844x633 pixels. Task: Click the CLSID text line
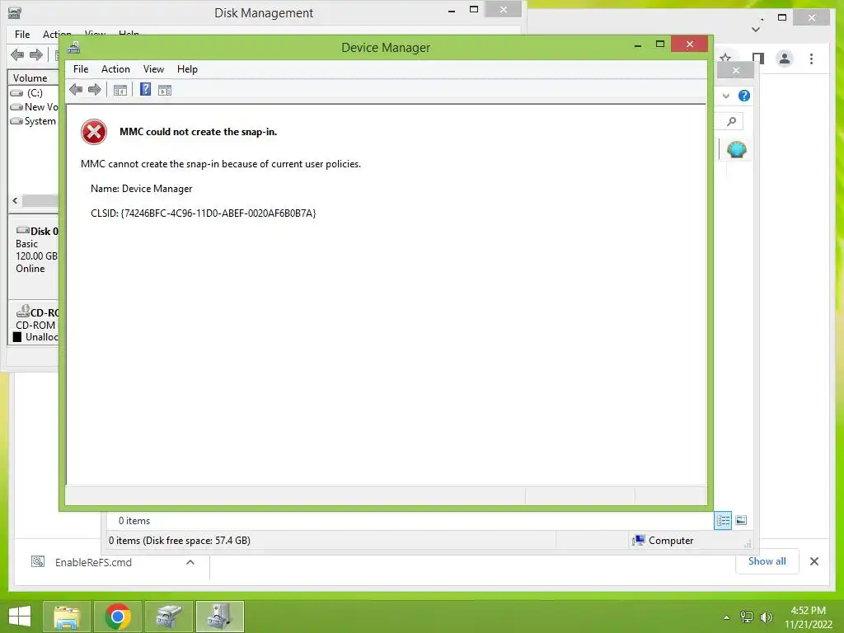[x=204, y=213]
